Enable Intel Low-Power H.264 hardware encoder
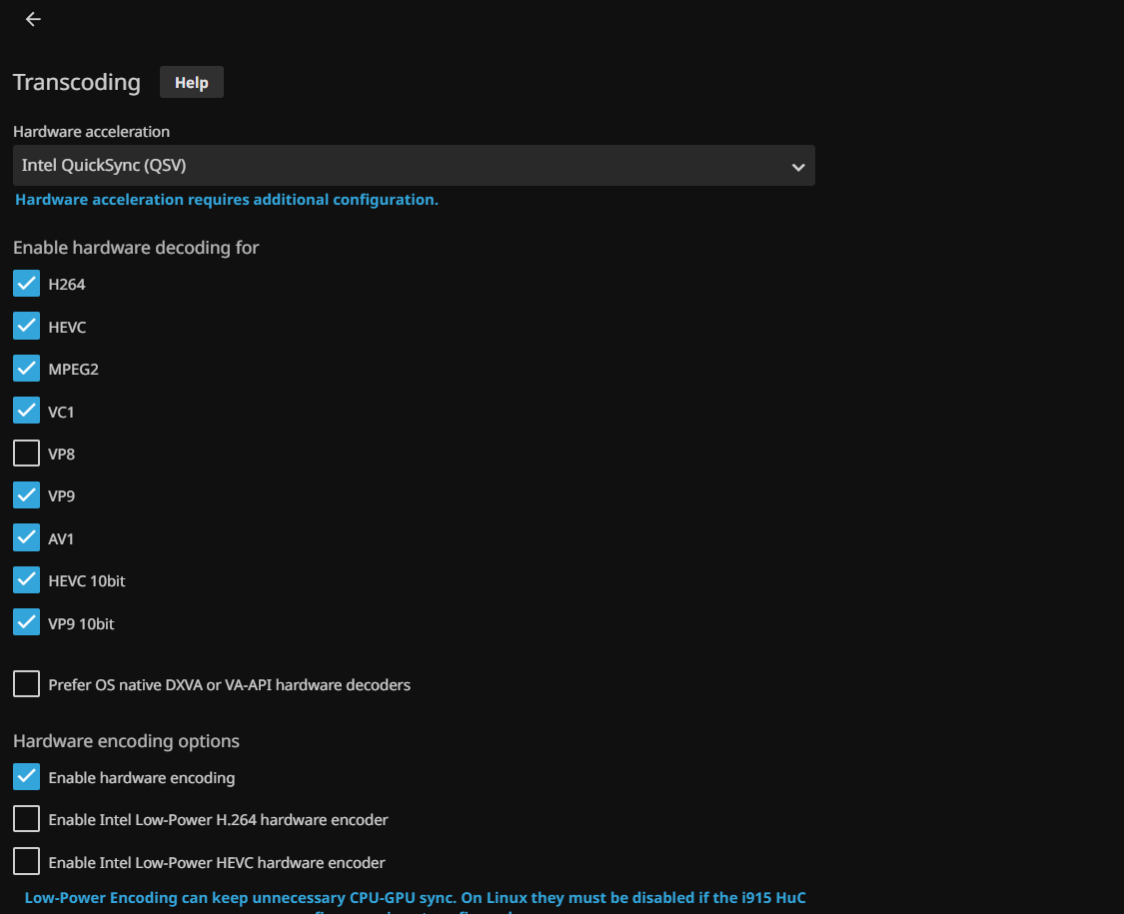 [x=27, y=819]
